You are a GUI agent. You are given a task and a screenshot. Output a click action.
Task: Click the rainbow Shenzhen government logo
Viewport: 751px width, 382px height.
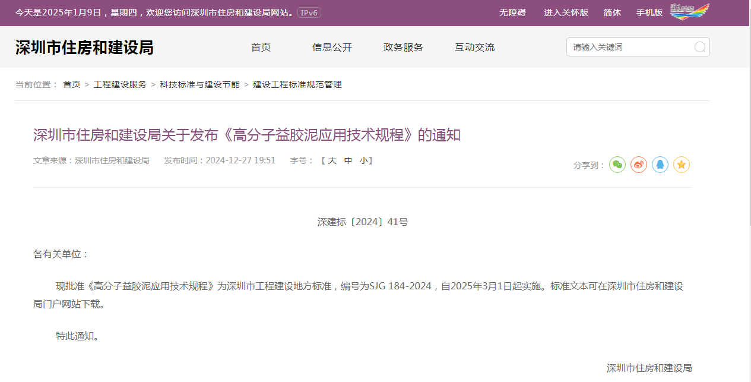[x=689, y=12]
